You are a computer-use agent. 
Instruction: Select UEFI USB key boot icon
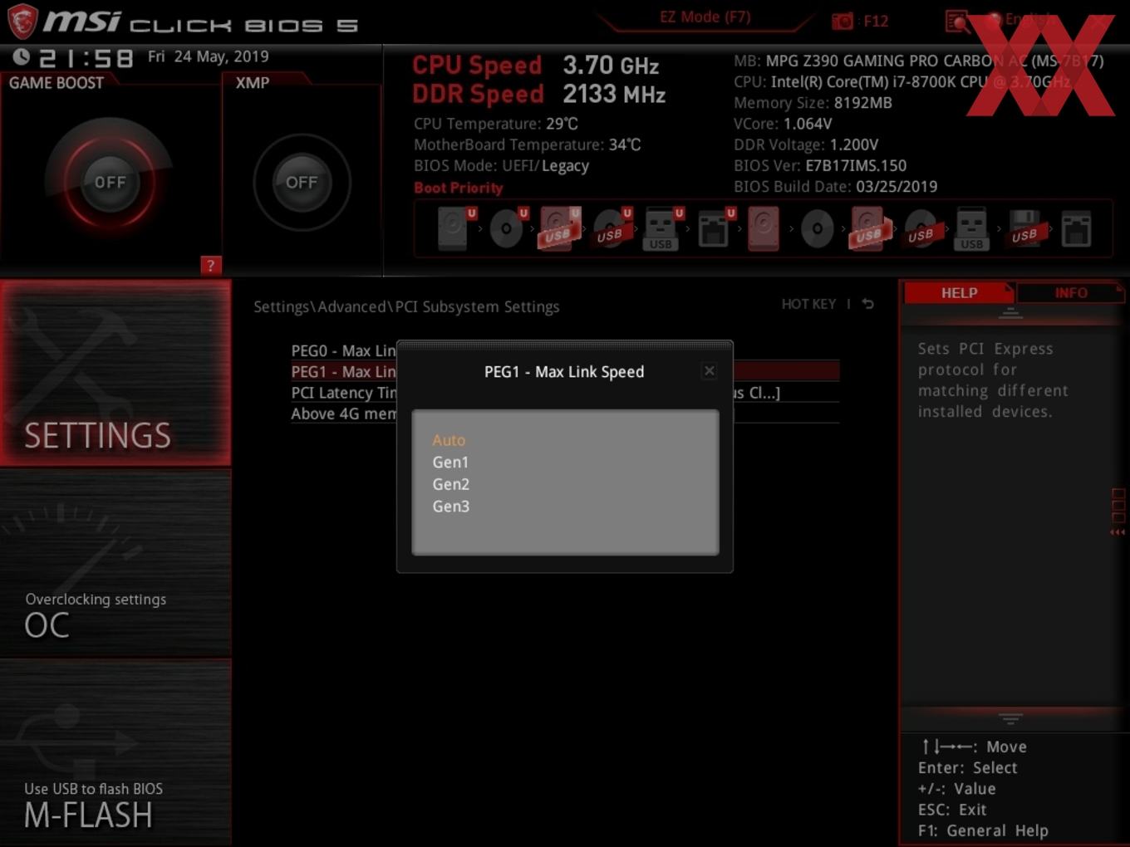662,228
